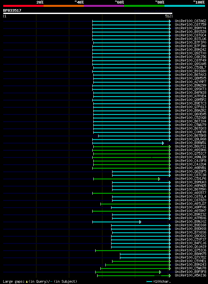Click the green ~80% identity legend segment

click(144, 6)
